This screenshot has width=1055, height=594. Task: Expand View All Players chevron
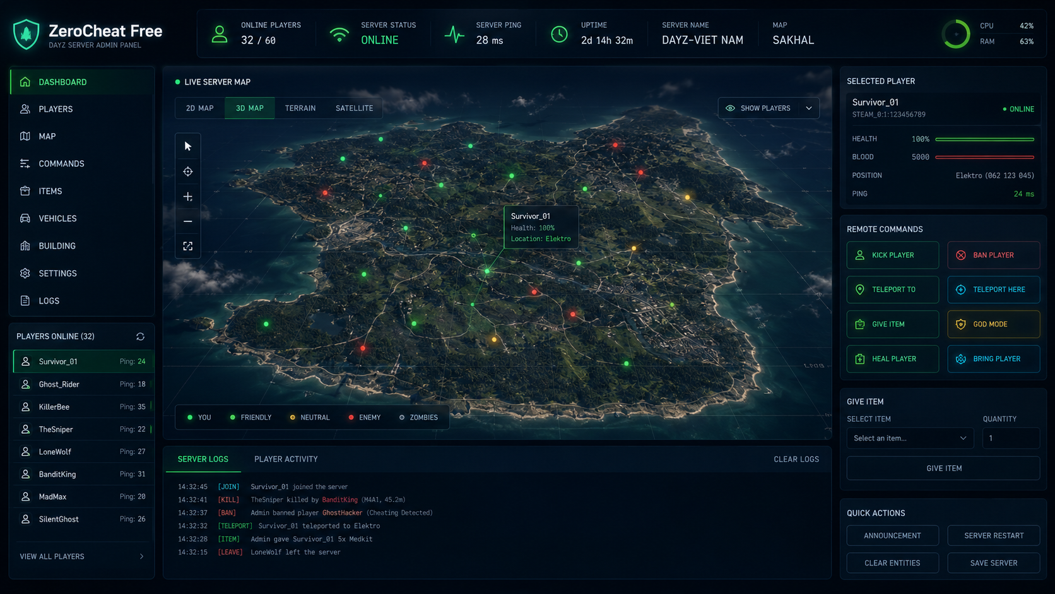tap(141, 557)
